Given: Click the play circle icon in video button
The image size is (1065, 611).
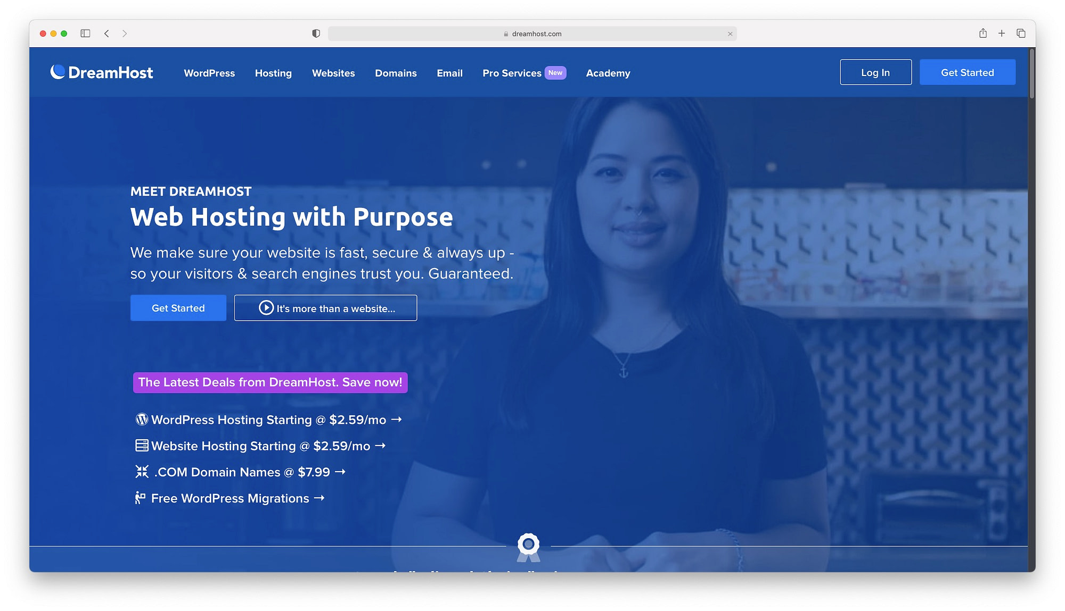Looking at the screenshot, I should [266, 308].
